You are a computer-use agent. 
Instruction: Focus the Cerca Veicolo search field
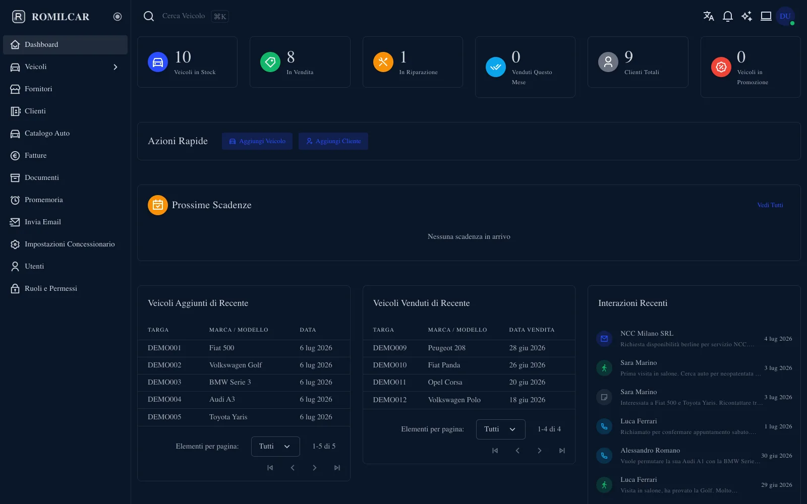point(184,16)
